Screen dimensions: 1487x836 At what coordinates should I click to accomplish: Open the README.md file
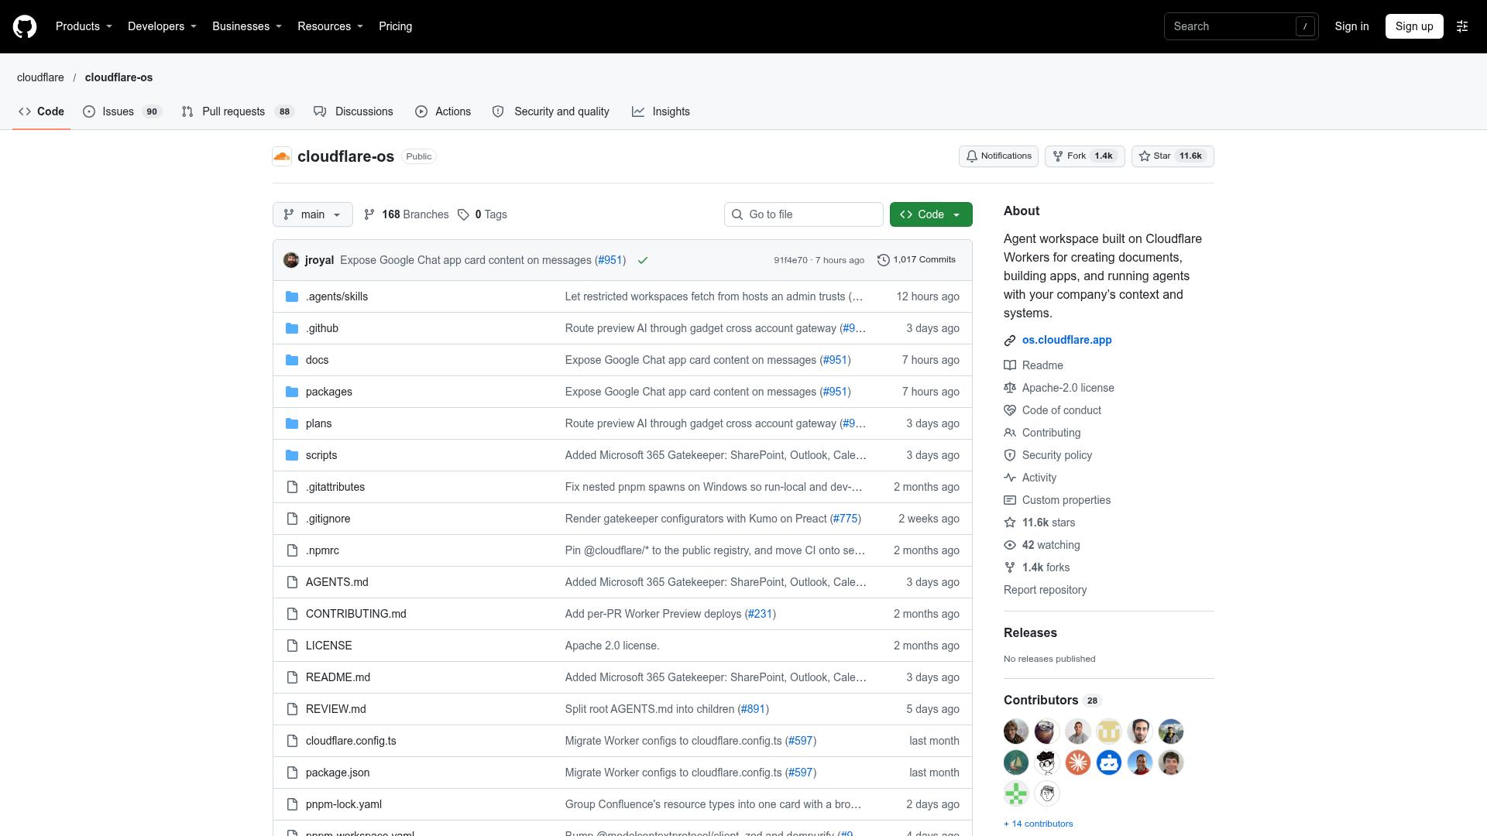click(338, 677)
